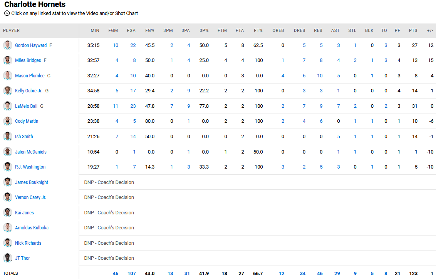This screenshot has height=279, width=436.
Task: Click the JT Thor player photo
Action: 8,258
